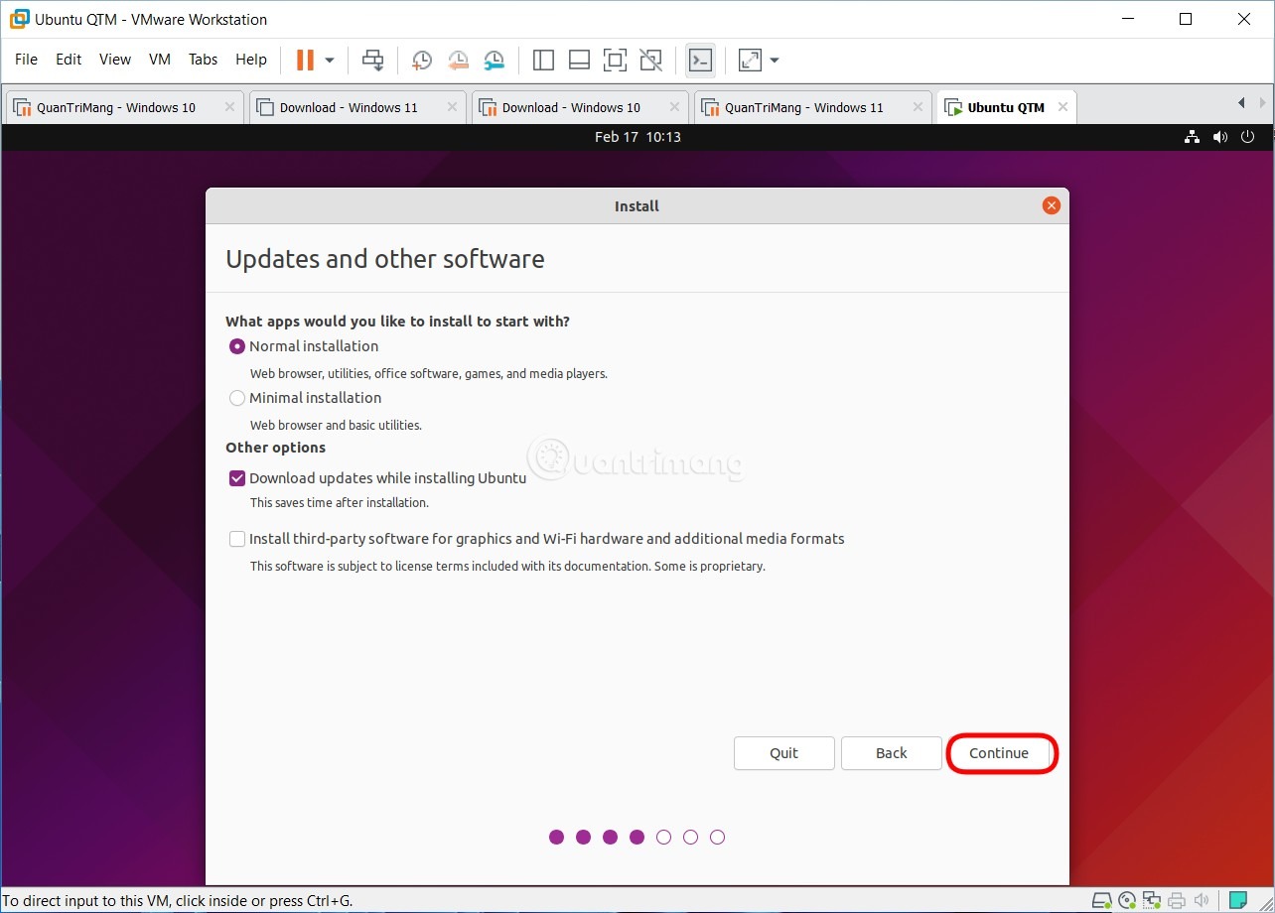
Task: Click the Quit button
Action: (x=784, y=753)
